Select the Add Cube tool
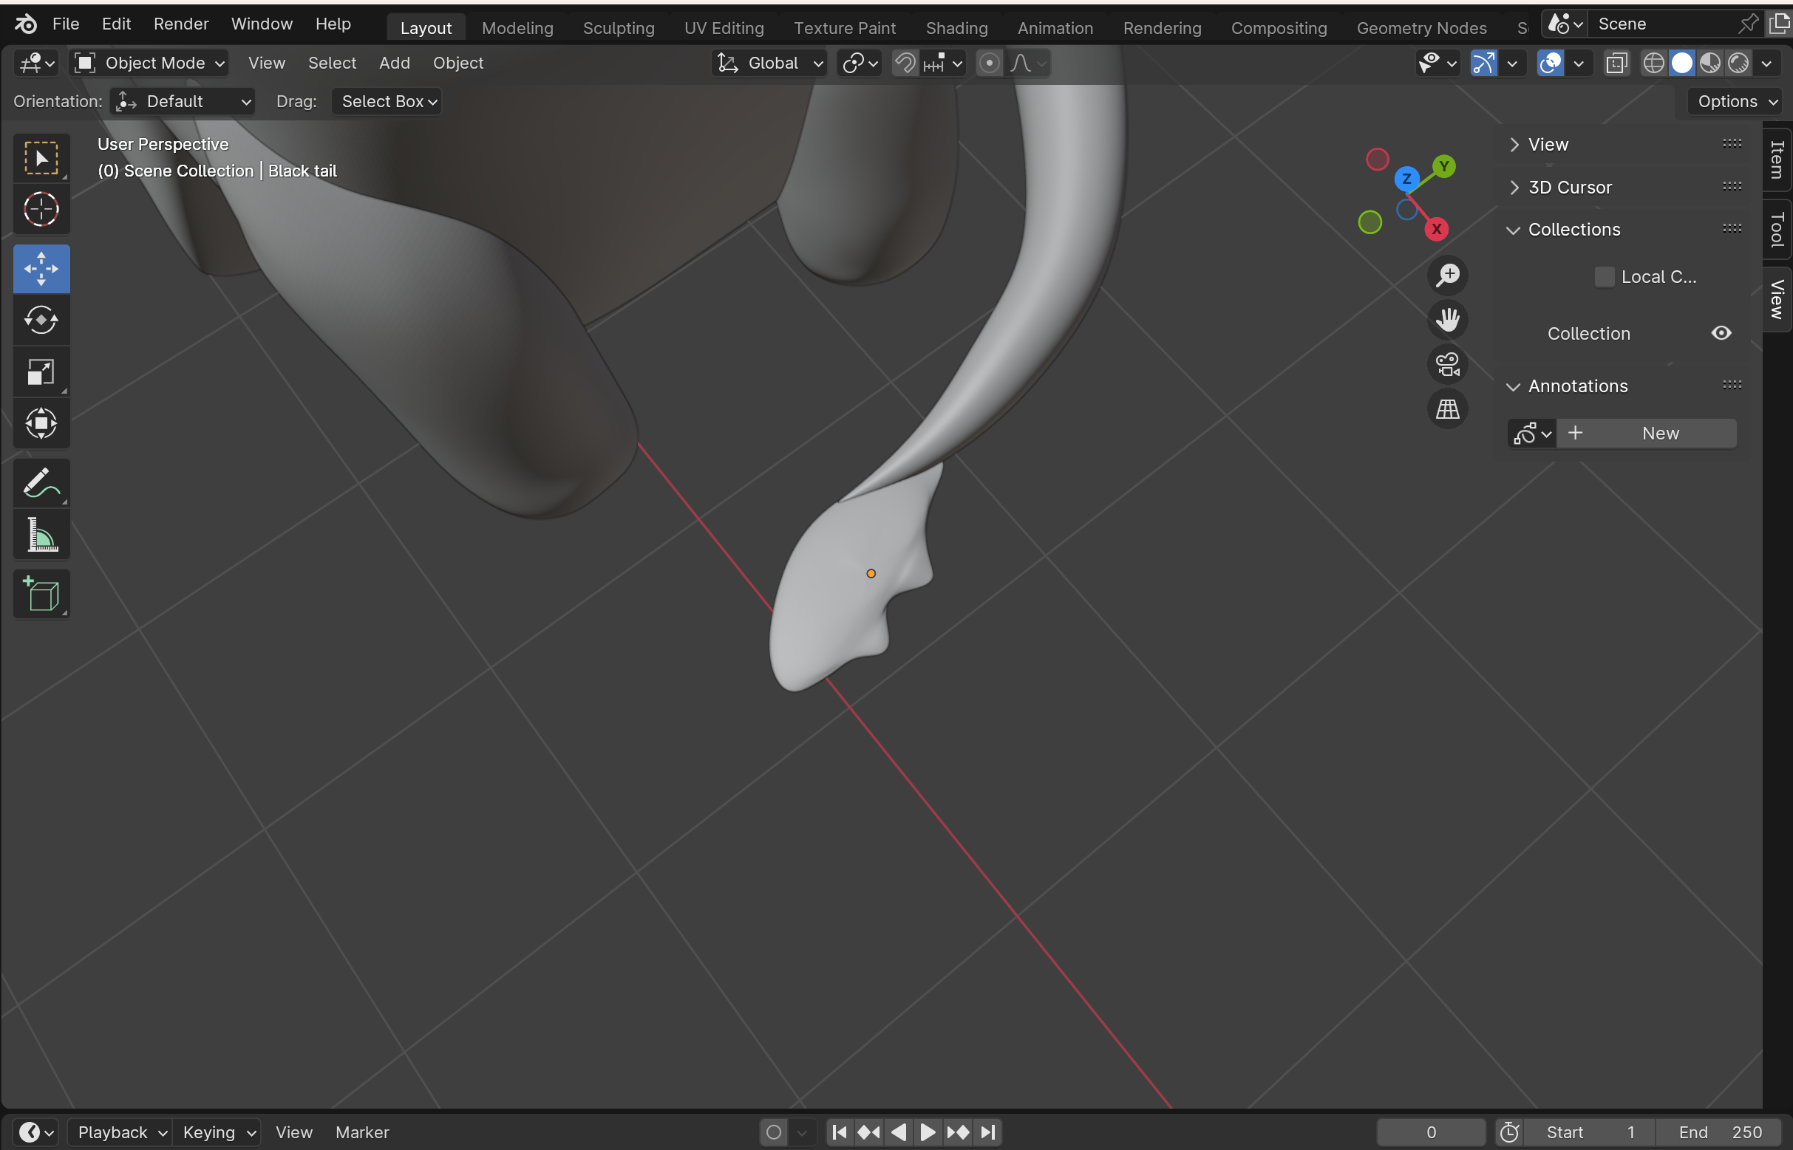1793x1150 pixels. click(41, 595)
